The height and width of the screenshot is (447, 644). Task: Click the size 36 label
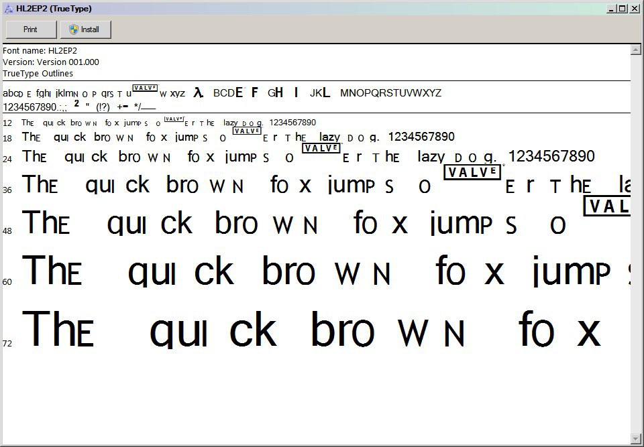click(7, 190)
